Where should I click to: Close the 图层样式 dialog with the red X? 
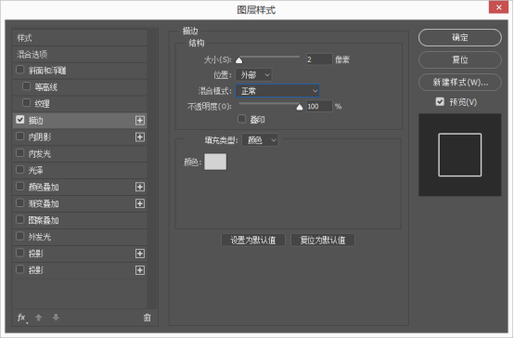(x=498, y=7)
